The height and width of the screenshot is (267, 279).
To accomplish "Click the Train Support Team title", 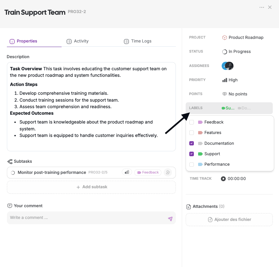I will [35, 12].
